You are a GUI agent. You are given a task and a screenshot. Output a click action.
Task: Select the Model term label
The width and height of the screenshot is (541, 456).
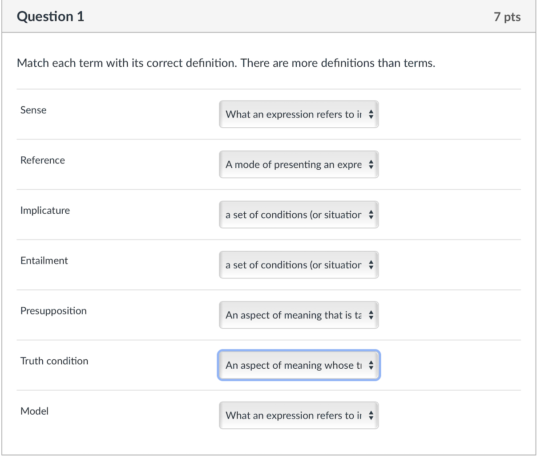(34, 411)
